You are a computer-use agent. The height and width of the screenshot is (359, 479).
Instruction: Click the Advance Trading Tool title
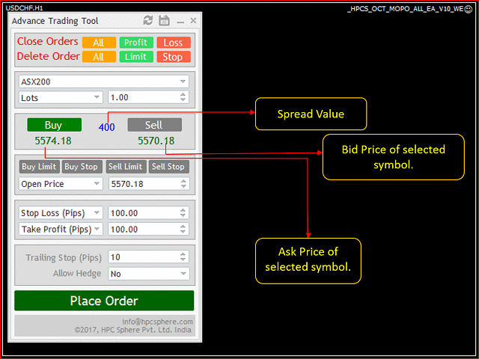point(55,21)
